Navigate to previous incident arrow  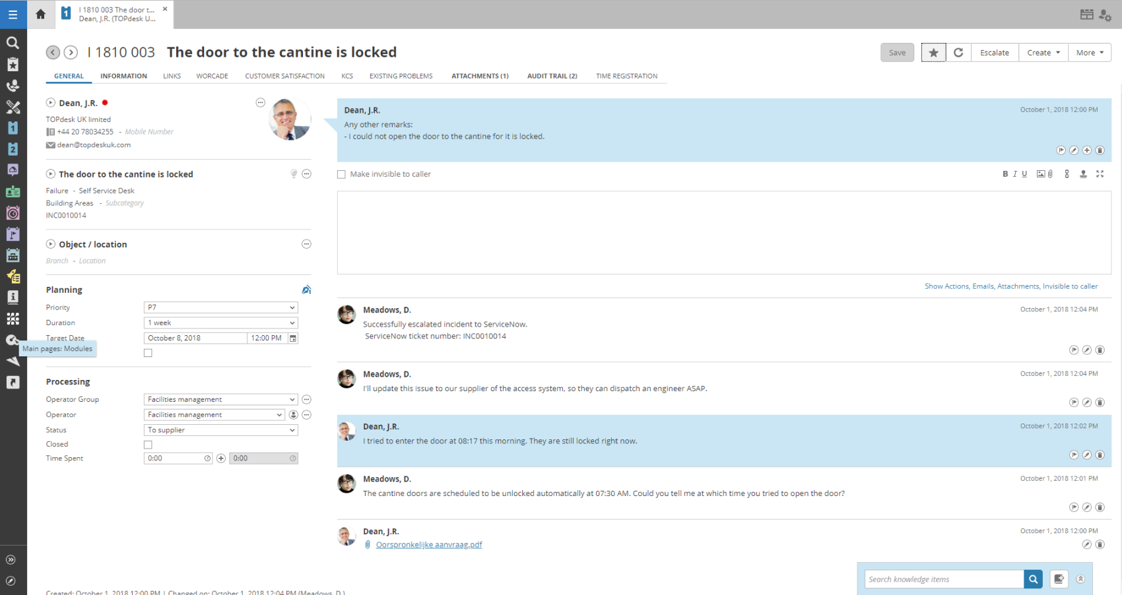pos(53,53)
